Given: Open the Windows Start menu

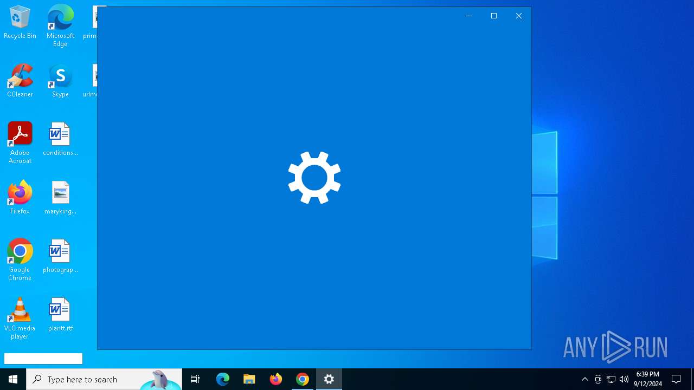Looking at the screenshot, I should pos(13,379).
